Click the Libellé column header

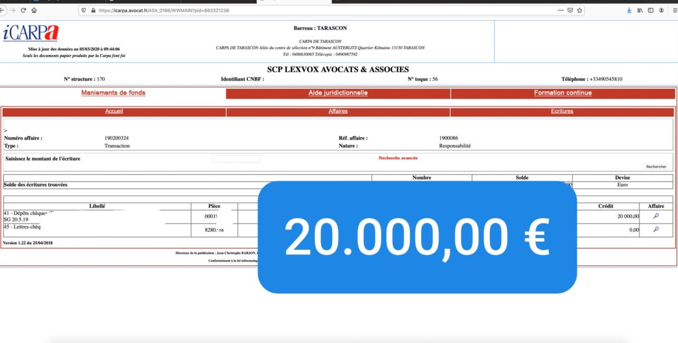coord(97,206)
